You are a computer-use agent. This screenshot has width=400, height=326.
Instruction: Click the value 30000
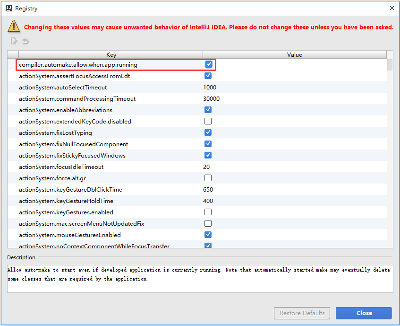click(x=211, y=98)
